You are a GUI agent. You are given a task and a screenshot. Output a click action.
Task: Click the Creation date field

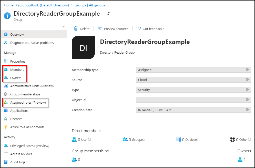[x=193, y=110]
